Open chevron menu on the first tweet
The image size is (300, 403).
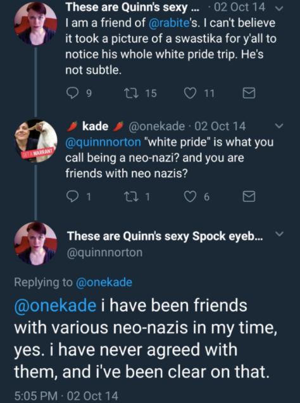click(279, 8)
